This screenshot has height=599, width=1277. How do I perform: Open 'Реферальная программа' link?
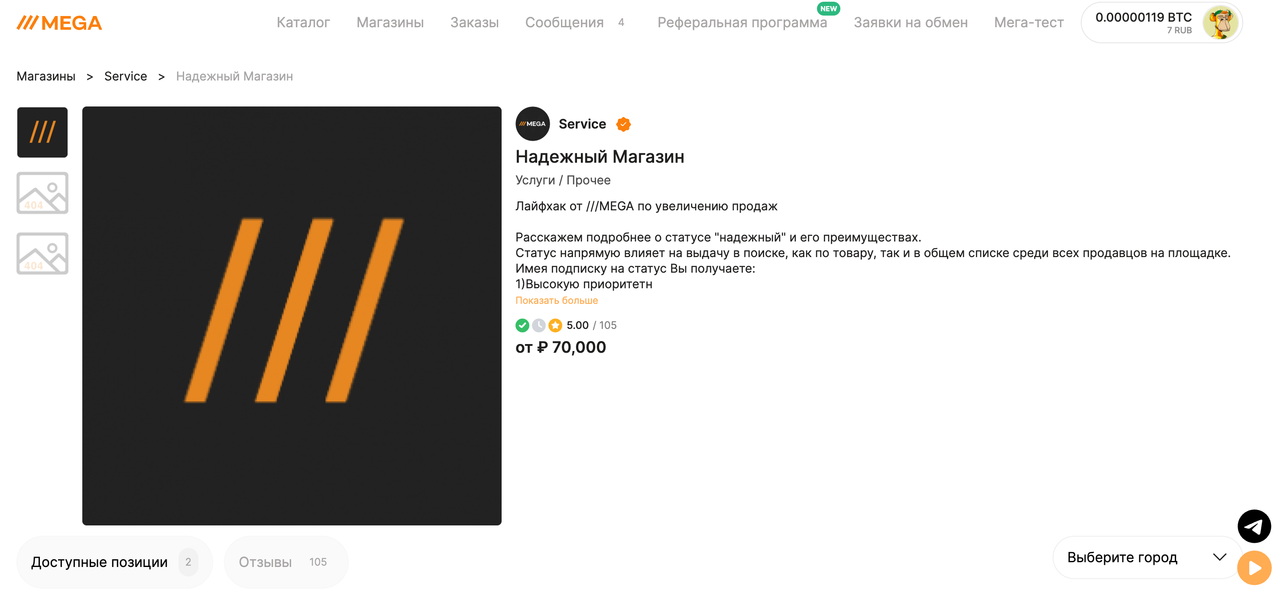click(x=742, y=23)
